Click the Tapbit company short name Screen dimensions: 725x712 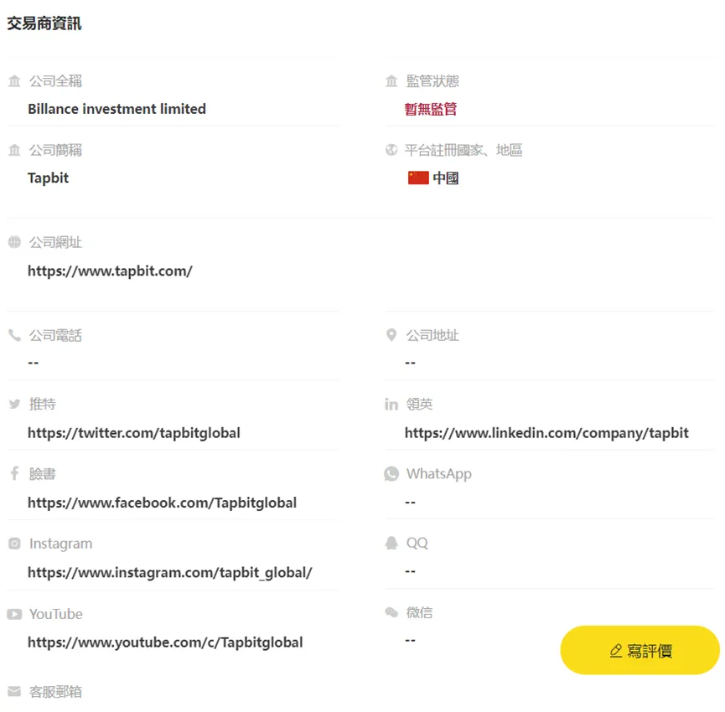click(x=48, y=178)
